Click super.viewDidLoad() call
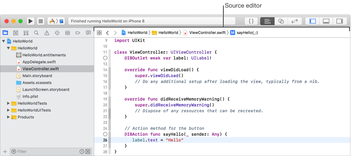The height and width of the screenshot is (156, 351). [159, 76]
